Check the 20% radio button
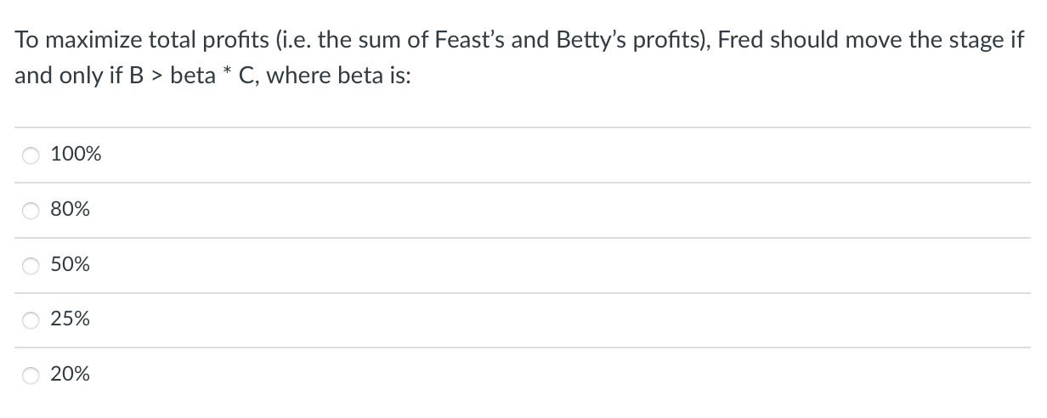The height and width of the screenshot is (418, 1047). coord(31,375)
